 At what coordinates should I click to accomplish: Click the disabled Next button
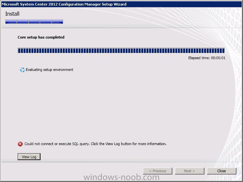tap(189, 171)
